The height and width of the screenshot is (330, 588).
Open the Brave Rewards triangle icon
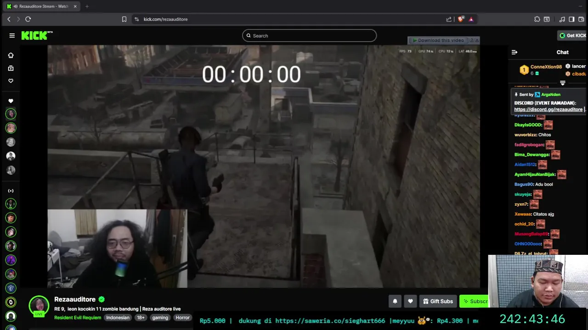tap(471, 19)
